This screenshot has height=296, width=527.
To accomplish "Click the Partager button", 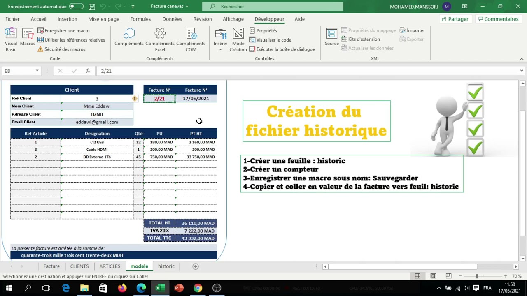I will tap(455, 19).
